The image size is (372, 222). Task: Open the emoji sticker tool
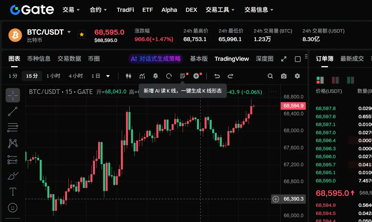13,208
